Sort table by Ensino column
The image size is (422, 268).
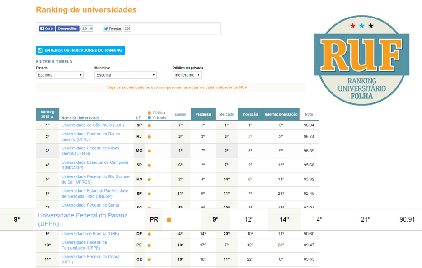tap(180, 114)
